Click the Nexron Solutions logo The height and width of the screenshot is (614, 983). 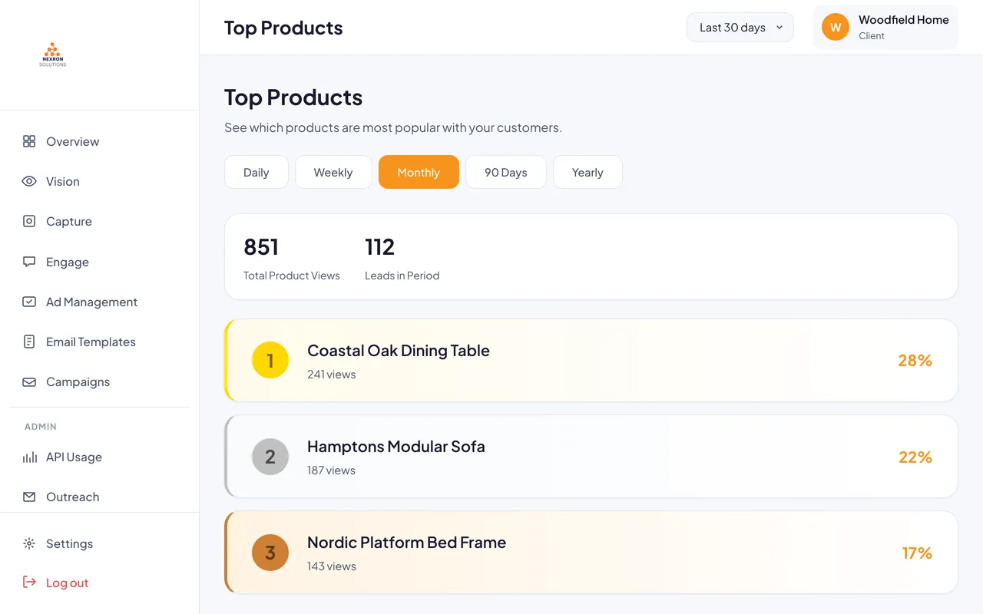(53, 54)
